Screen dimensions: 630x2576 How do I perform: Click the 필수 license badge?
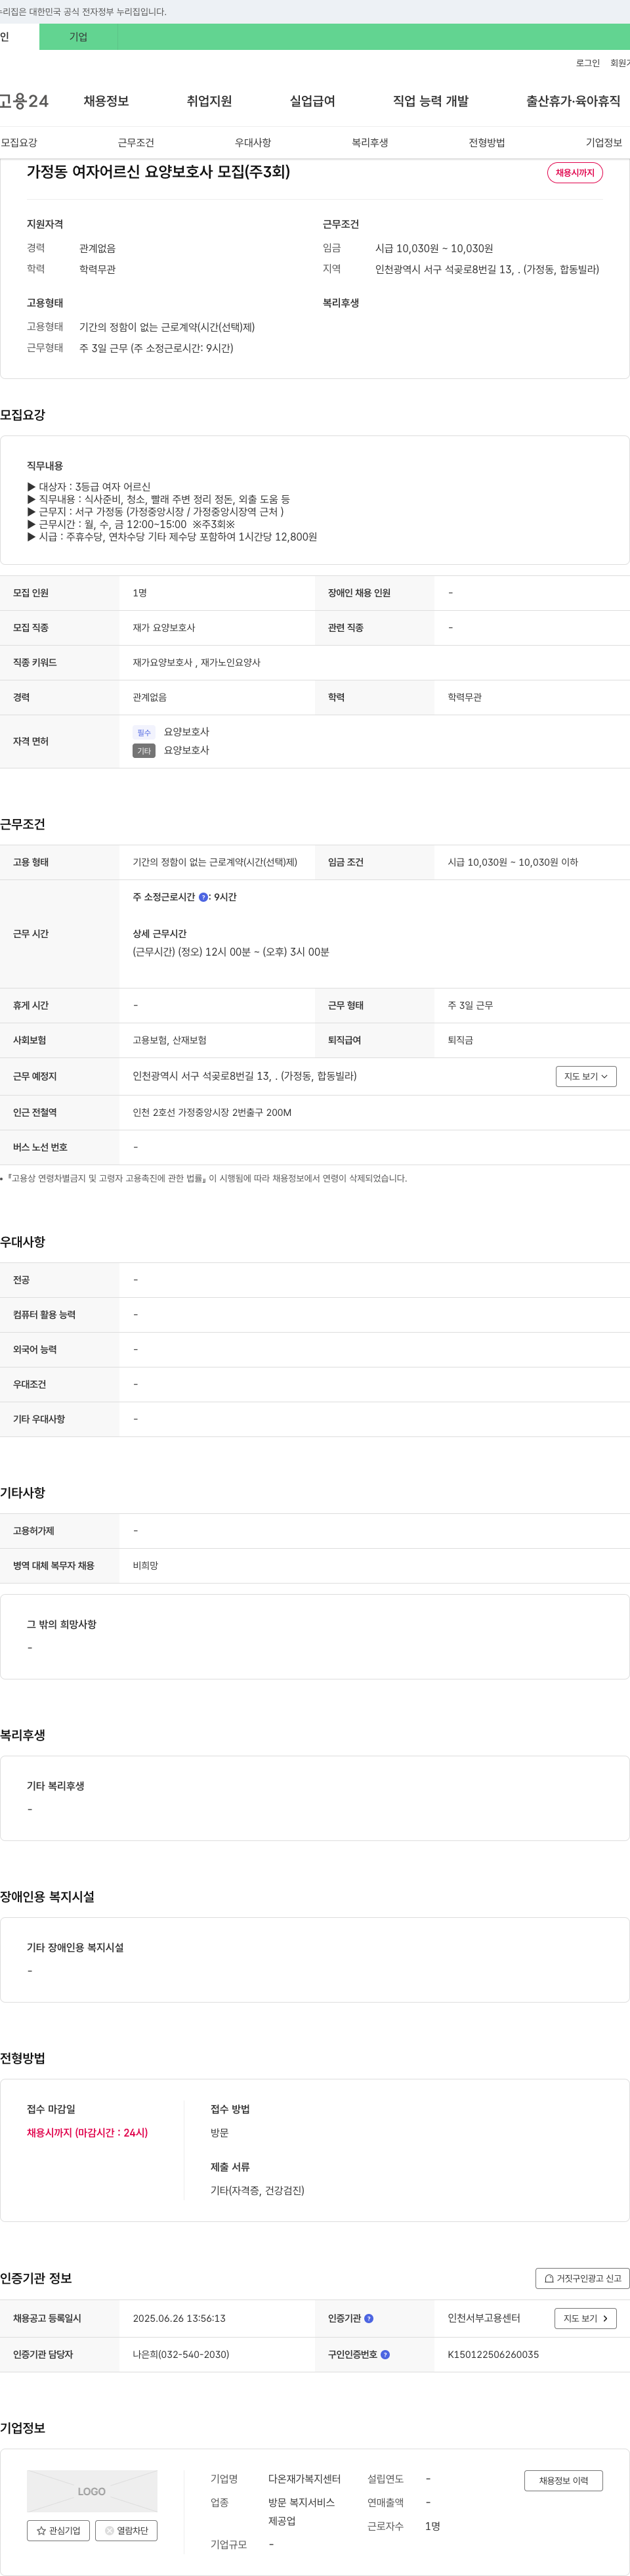tap(144, 733)
